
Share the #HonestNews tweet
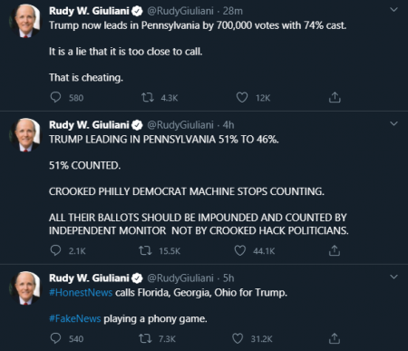pos(335,338)
